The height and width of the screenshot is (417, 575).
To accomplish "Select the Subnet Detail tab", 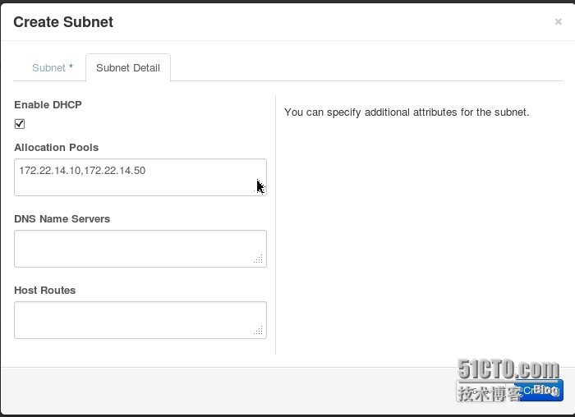I will click(x=128, y=68).
